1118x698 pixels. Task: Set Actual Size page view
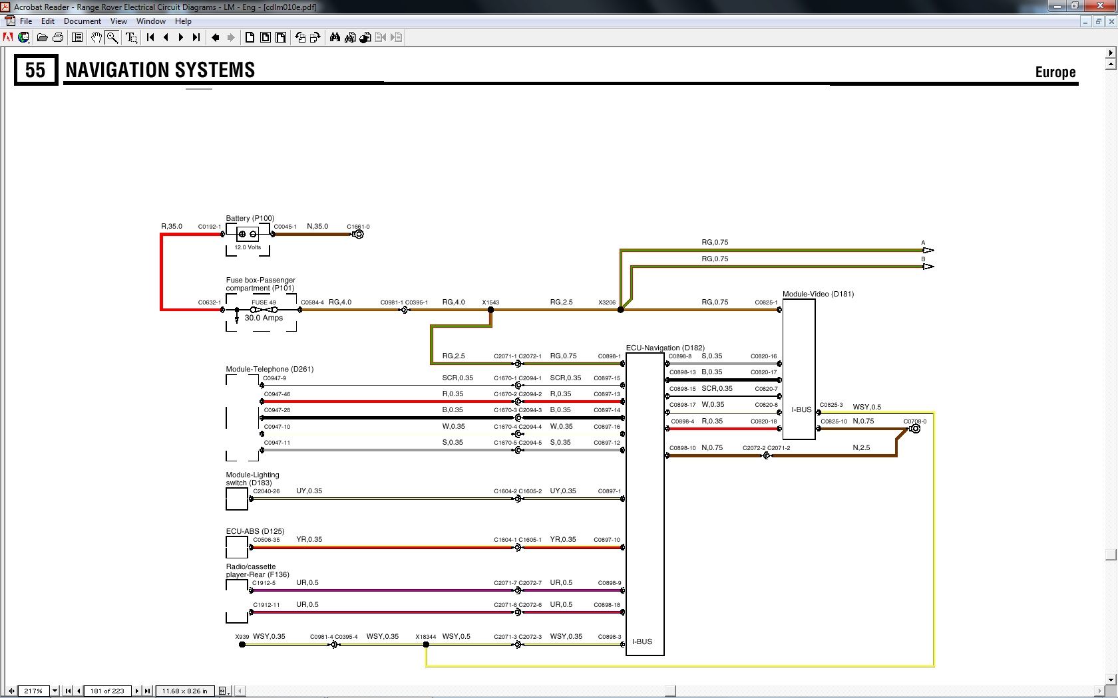click(250, 37)
